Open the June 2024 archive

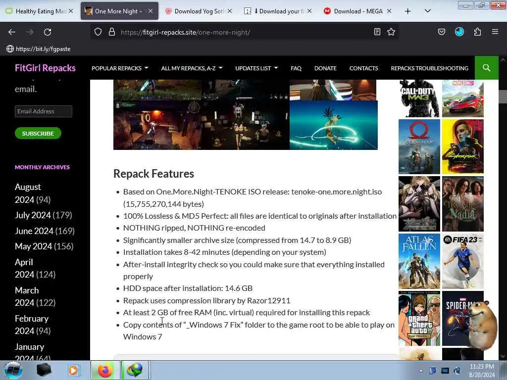pos(34,231)
